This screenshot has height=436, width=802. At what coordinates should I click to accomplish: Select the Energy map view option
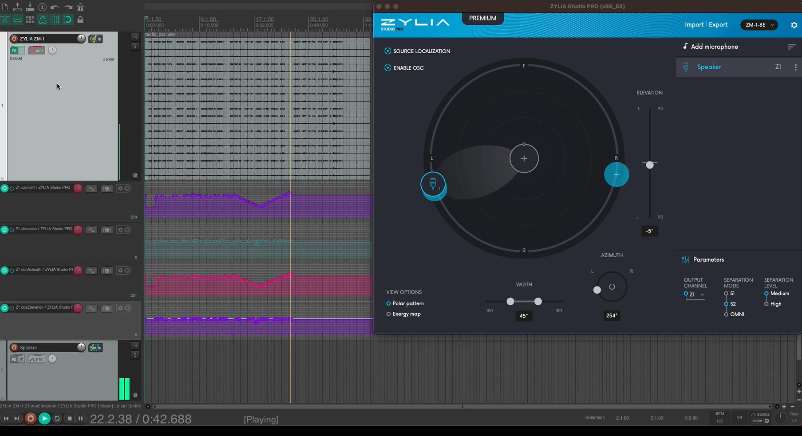(389, 314)
